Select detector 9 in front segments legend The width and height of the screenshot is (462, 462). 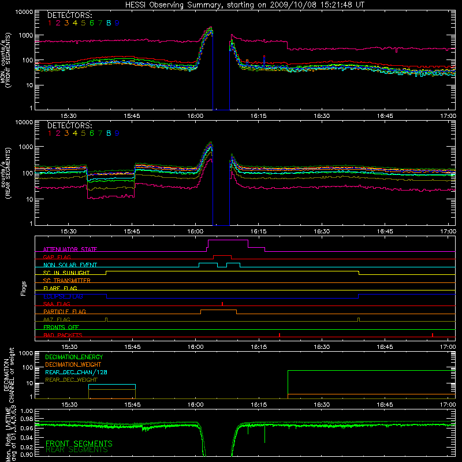click(x=117, y=23)
